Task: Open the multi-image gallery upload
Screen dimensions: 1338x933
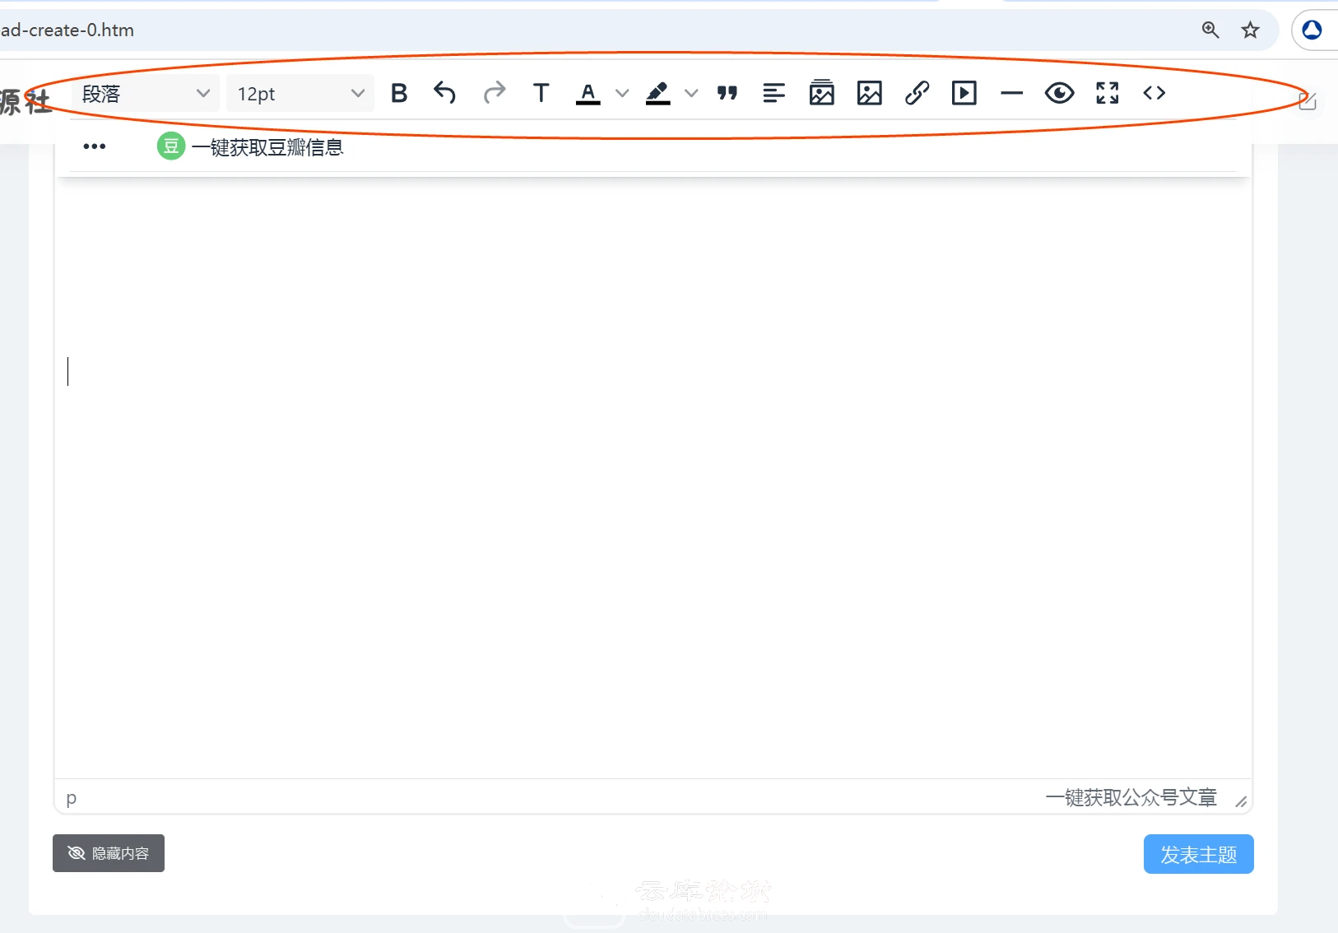Action: 821,93
